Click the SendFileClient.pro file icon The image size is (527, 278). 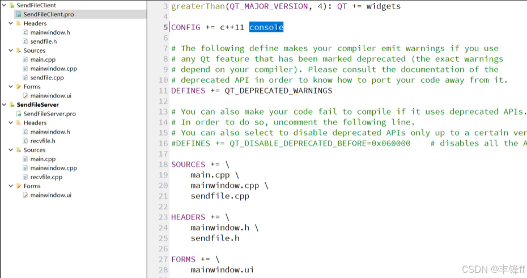point(19,15)
